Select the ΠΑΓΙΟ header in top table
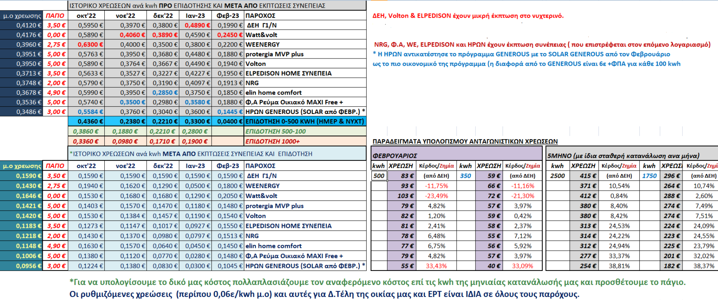The width and height of the screenshot is (718, 300). (55, 15)
